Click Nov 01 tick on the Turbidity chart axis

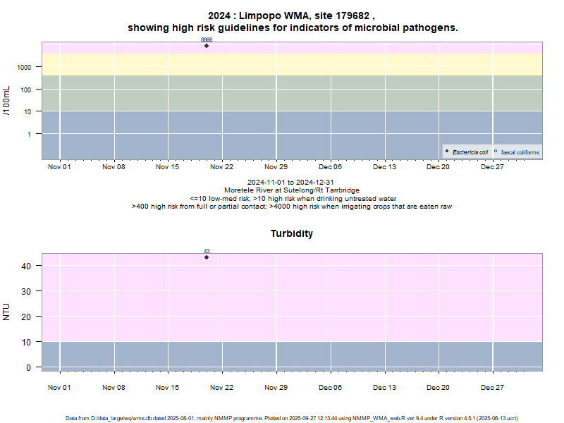[59, 387]
